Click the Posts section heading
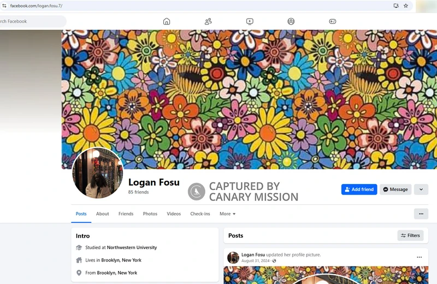 coord(236,235)
